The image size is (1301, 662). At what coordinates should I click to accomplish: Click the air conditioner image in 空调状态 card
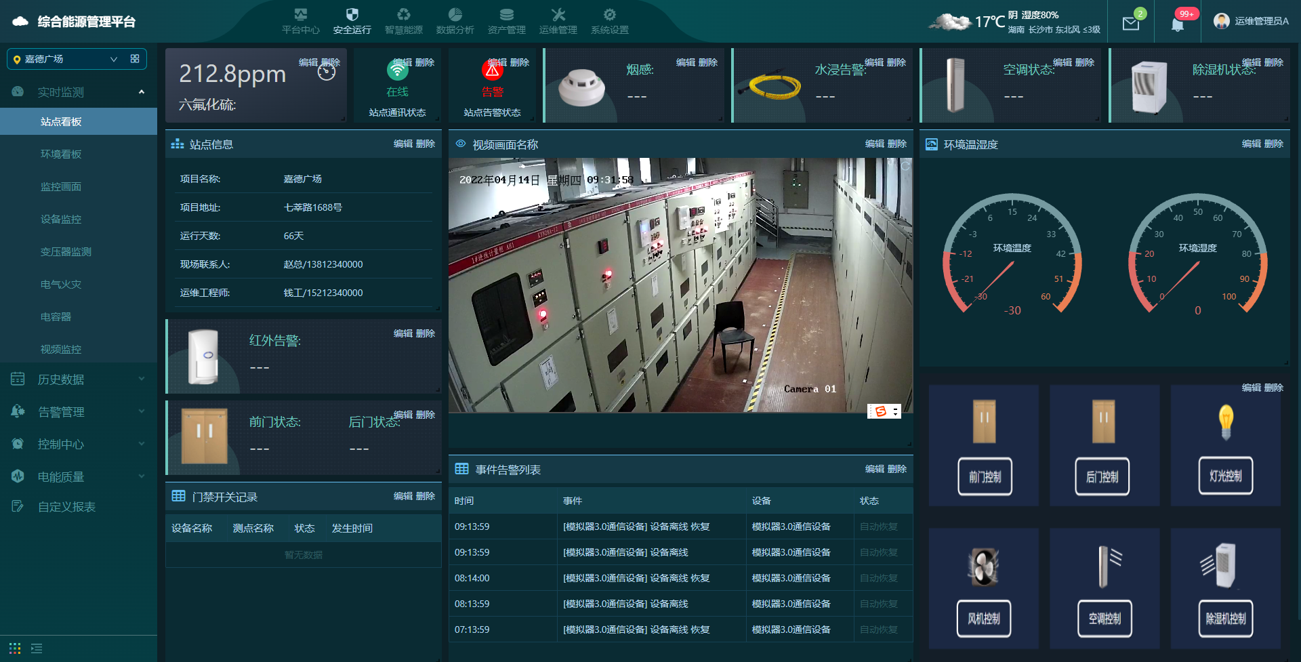955,85
